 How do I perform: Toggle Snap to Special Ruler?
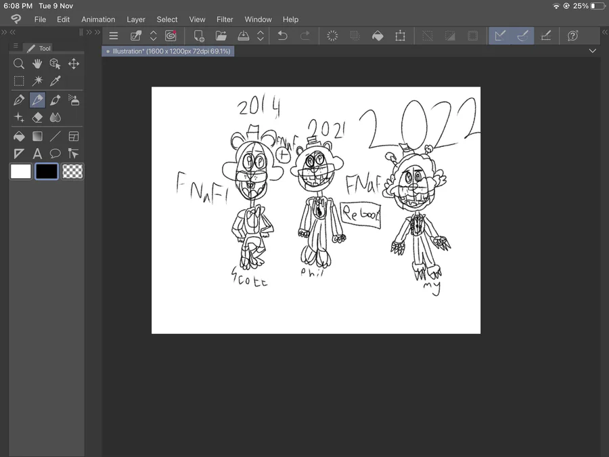coord(523,36)
